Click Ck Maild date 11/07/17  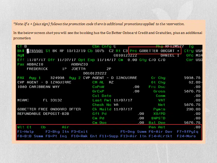(123, 109)
